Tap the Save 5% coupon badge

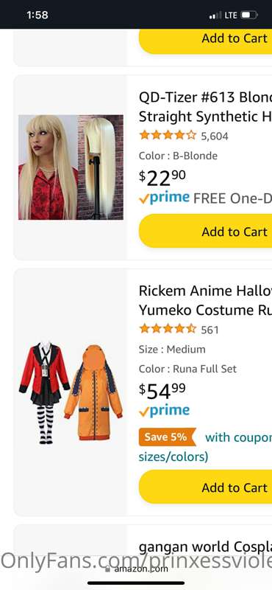click(168, 437)
